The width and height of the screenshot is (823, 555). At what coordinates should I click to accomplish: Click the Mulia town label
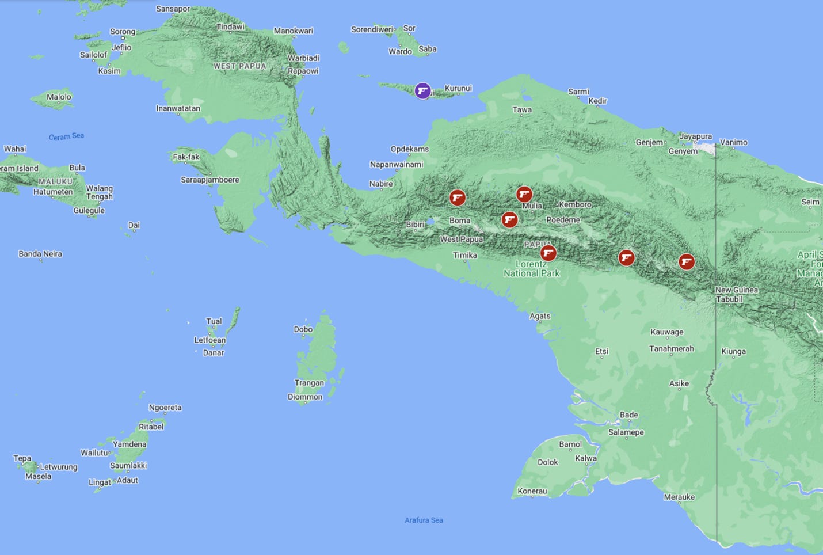coord(532,204)
